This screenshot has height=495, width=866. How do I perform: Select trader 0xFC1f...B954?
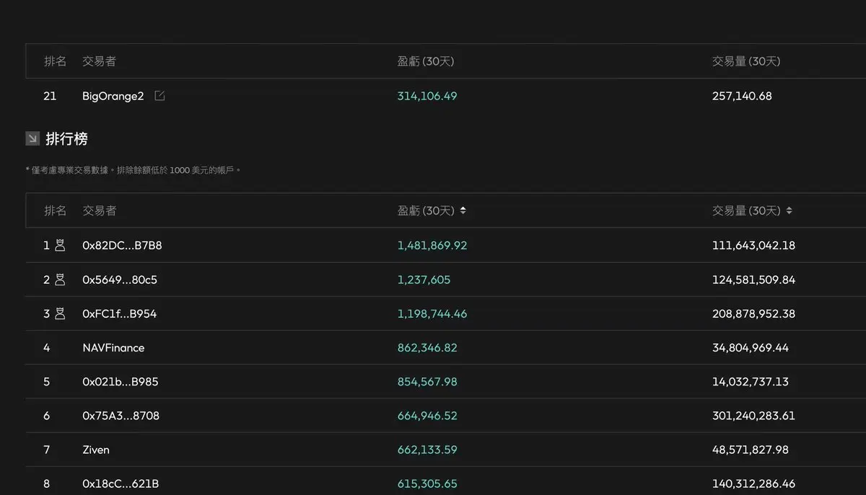[119, 313]
